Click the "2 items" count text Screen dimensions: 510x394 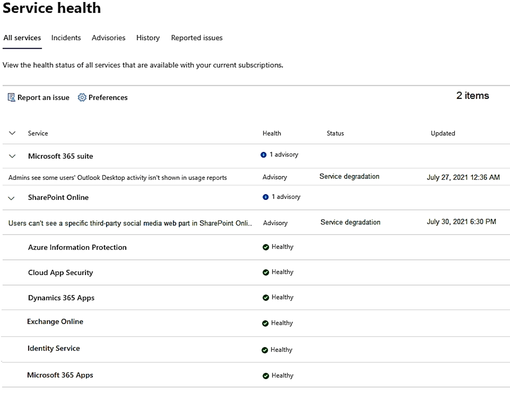click(x=473, y=96)
